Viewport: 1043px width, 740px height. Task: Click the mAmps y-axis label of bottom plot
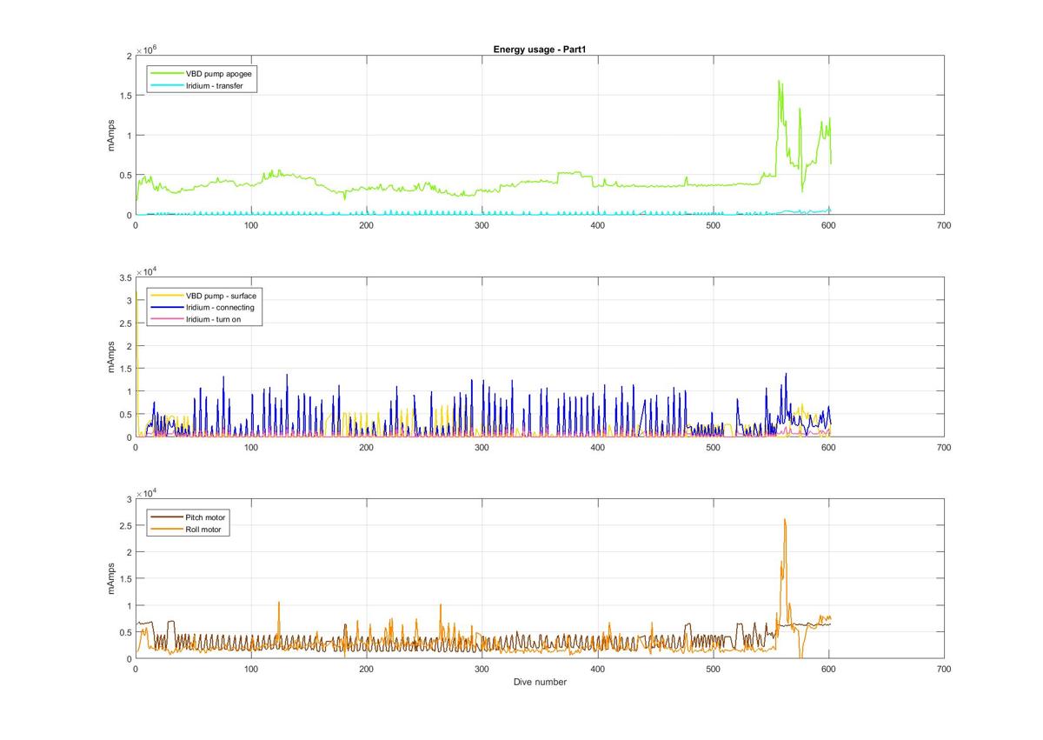pyautogui.click(x=110, y=578)
